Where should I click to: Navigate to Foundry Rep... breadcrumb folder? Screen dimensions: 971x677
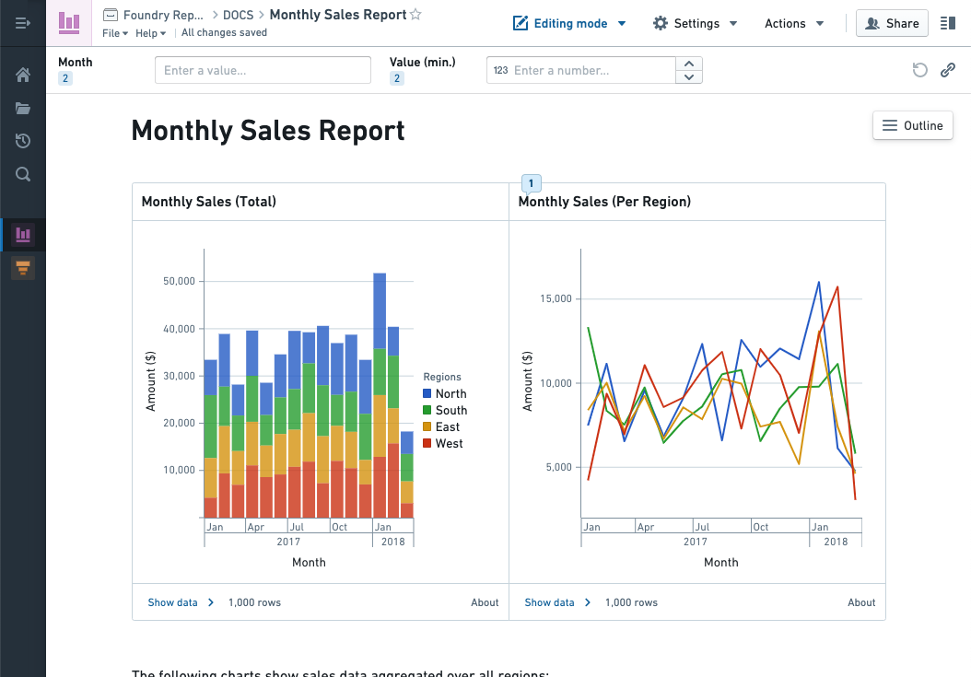pos(163,15)
